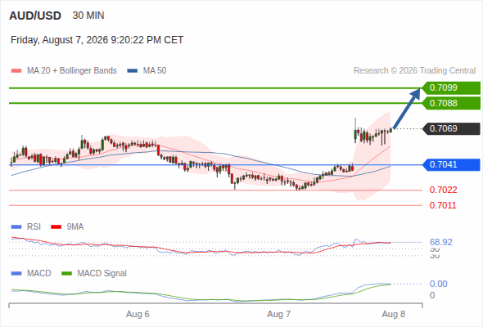Click the 0.7041 pivot price tag

451,164
